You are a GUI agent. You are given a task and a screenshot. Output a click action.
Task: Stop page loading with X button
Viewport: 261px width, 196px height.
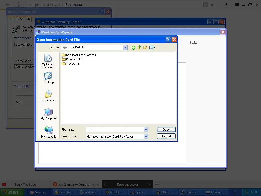click(30, 5)
